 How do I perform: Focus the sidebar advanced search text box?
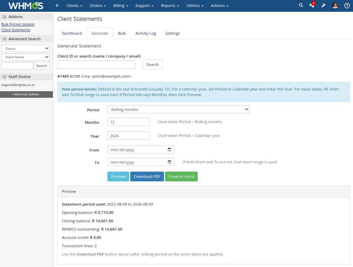point(17,66)
